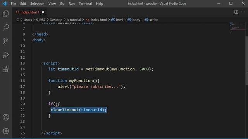Click the editor vertical scrollbar thumb
The height and width of the screenshot is (139, 248).
(246, 61)
